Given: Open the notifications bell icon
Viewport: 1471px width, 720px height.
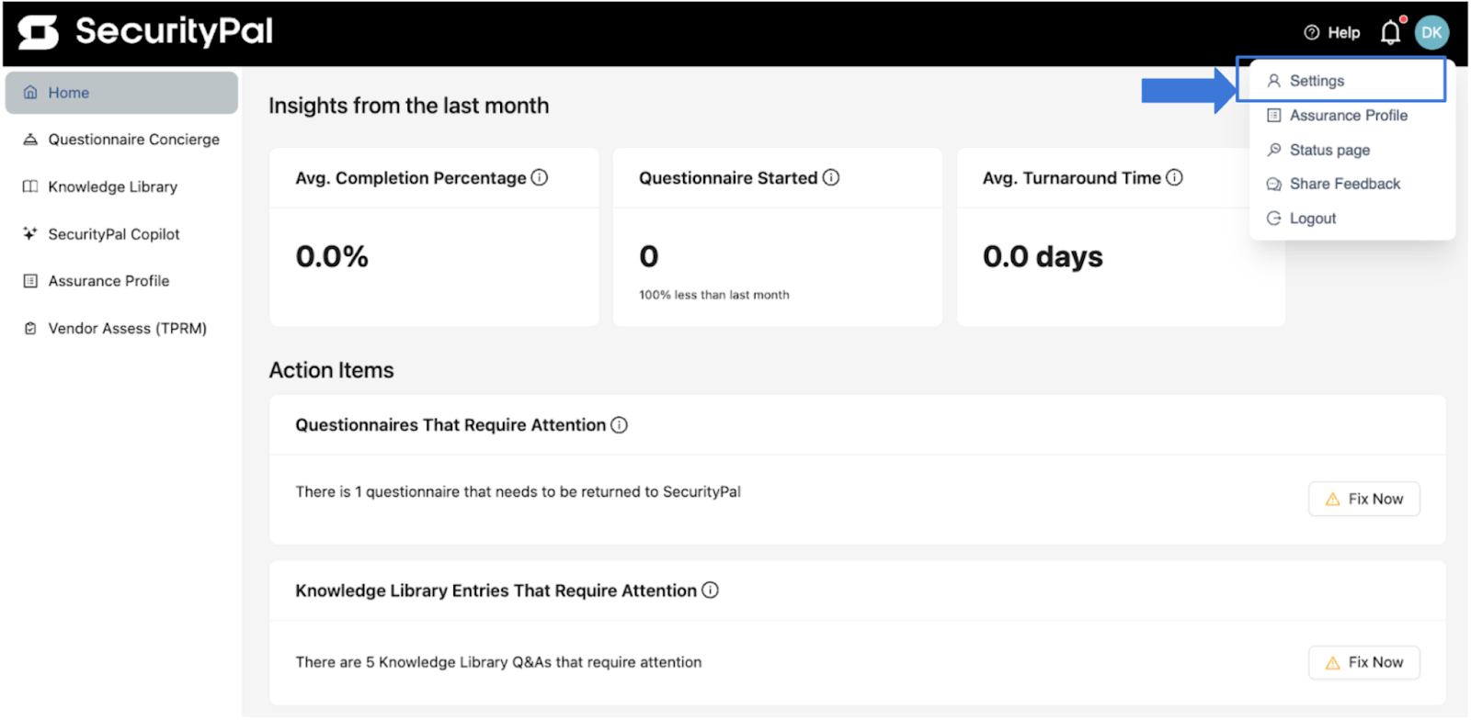Looking at the screenshot, I should [x=1390, y=33].
